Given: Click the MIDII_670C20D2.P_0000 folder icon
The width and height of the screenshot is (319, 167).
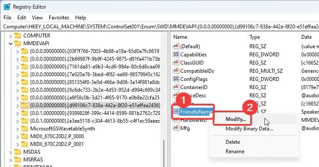Looking at the screenshot, I should pos(25,136).
